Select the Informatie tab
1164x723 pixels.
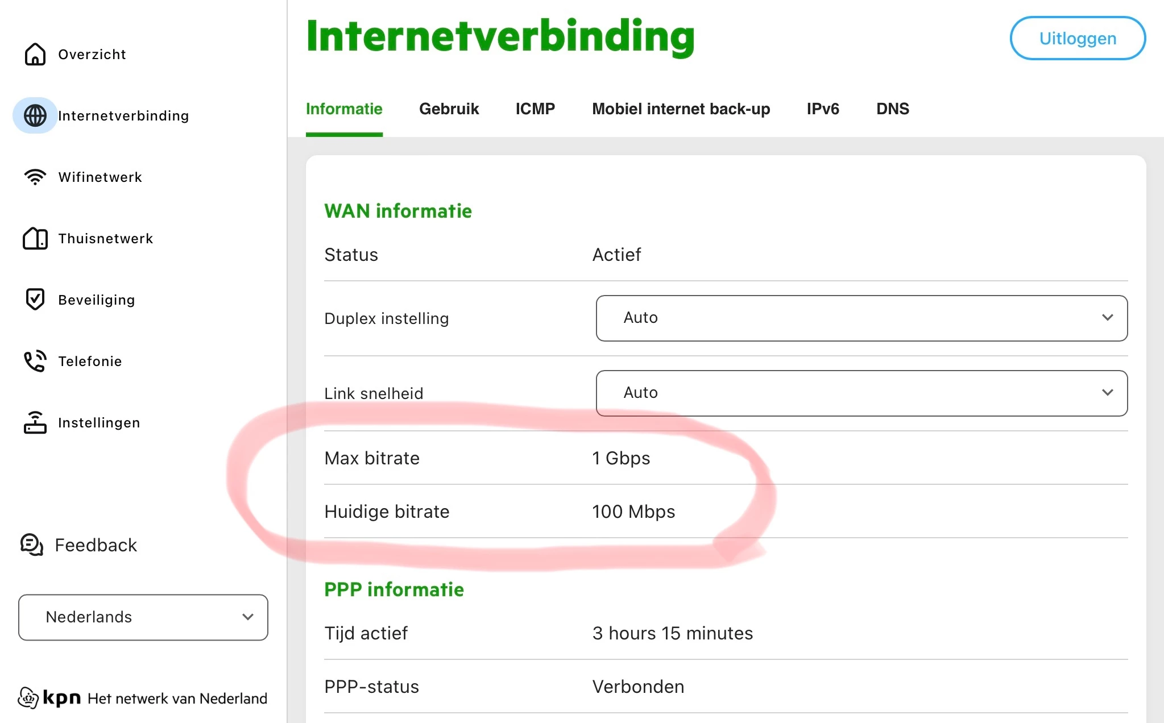point(343,109)
